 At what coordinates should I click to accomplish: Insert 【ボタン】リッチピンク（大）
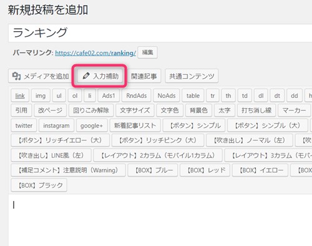click(158, 140)
